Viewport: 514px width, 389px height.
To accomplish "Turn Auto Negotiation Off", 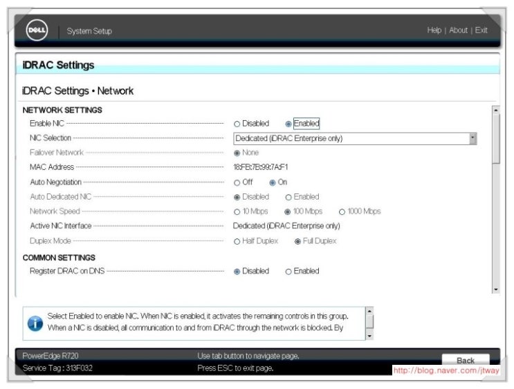I will [x=237, y=182].
